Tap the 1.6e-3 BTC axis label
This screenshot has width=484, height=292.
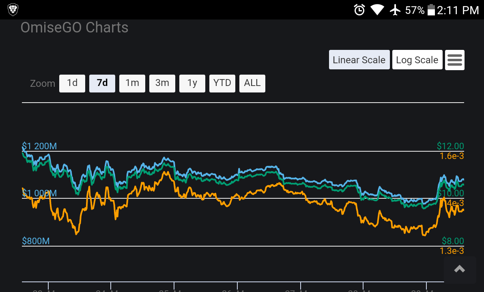(x=452, y=156)
